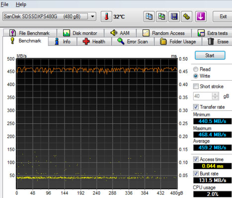Toggle the Access time checkbox

tap(196, 159)
